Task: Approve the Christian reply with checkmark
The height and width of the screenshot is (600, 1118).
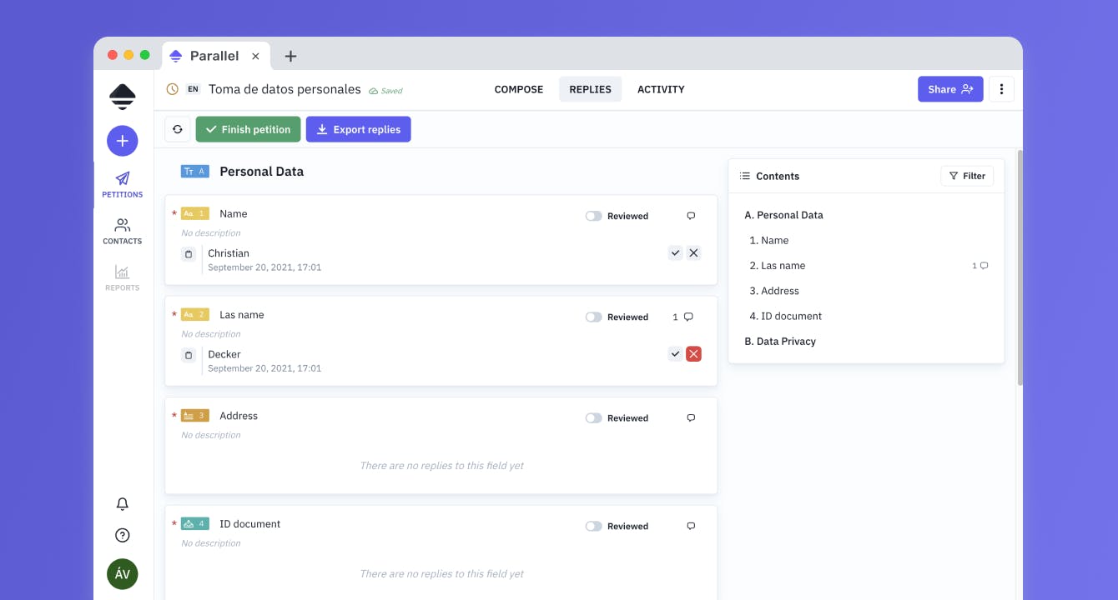Action: click(x=675, y=253)
